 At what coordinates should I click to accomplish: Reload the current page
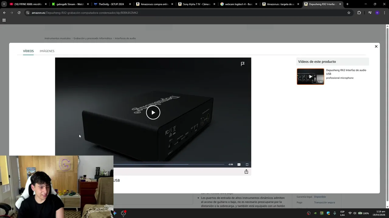pyautogui.click(x=19, y=13)
